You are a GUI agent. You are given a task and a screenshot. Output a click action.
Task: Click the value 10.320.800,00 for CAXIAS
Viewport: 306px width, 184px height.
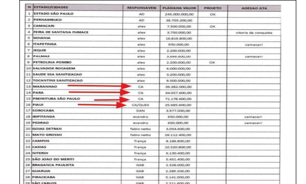(178, 148)
